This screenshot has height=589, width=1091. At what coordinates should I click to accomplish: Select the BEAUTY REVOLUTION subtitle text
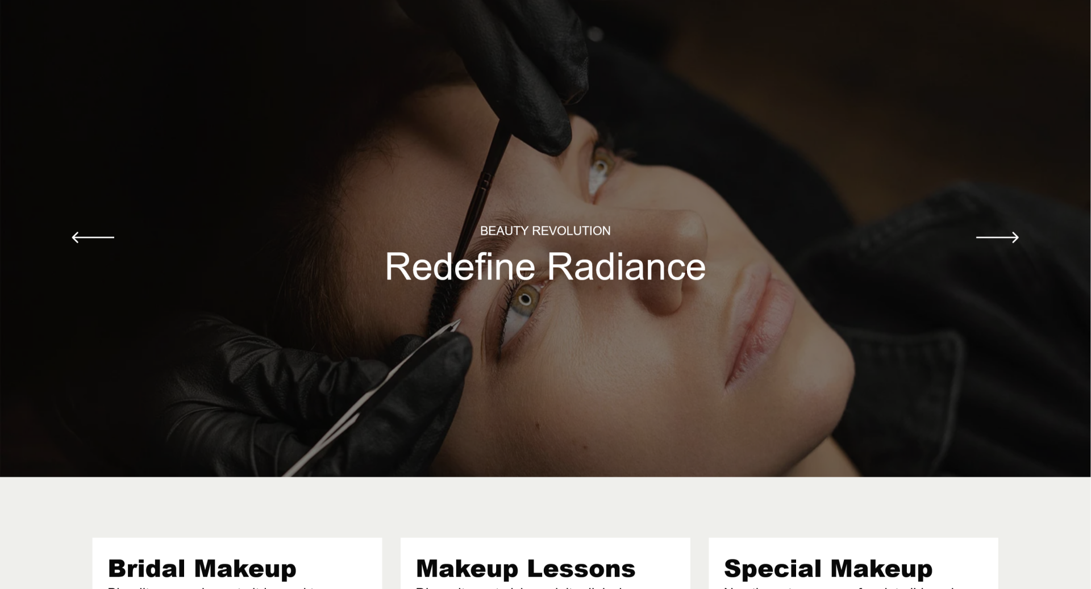point(545,231)
